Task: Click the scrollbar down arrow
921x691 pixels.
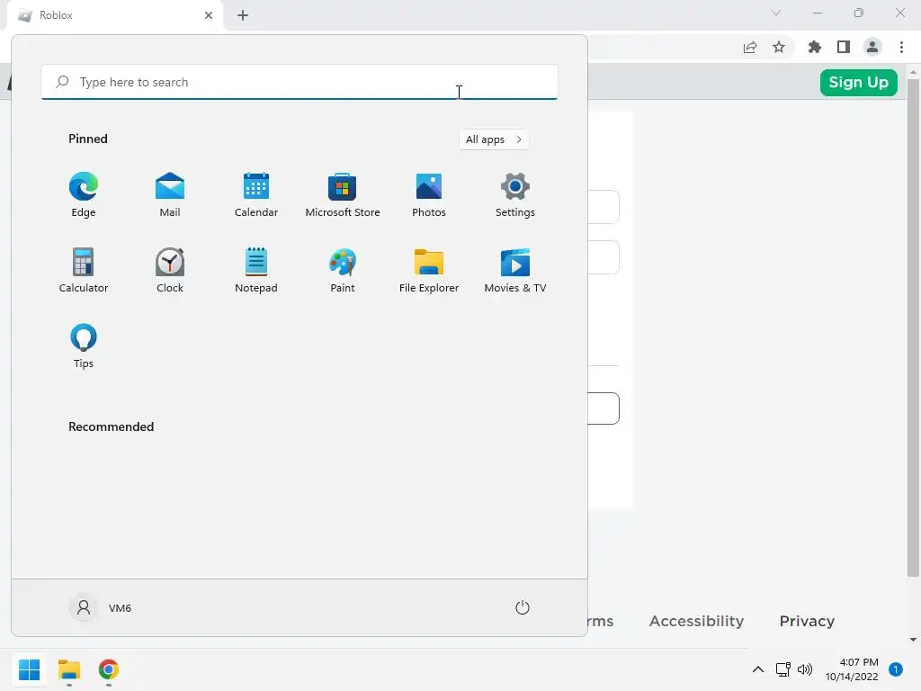Action: pyautogui.click(x=913, y=640)
